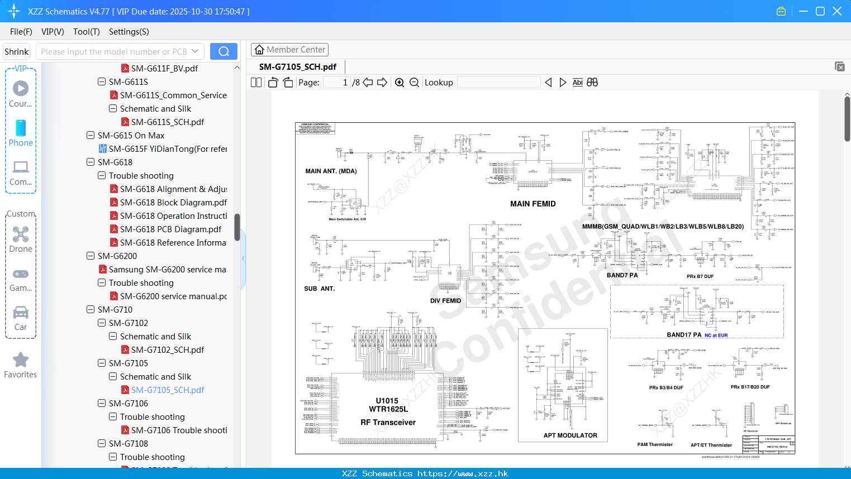Open SM-G611F_BV.pdf file
851x479 pixels.
165,68
